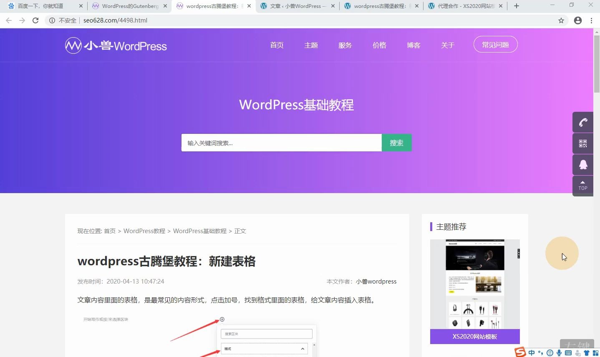Screen dimensions: 600x357
Task: Open 关于 in the site navigation
Action: coord(448,45)
